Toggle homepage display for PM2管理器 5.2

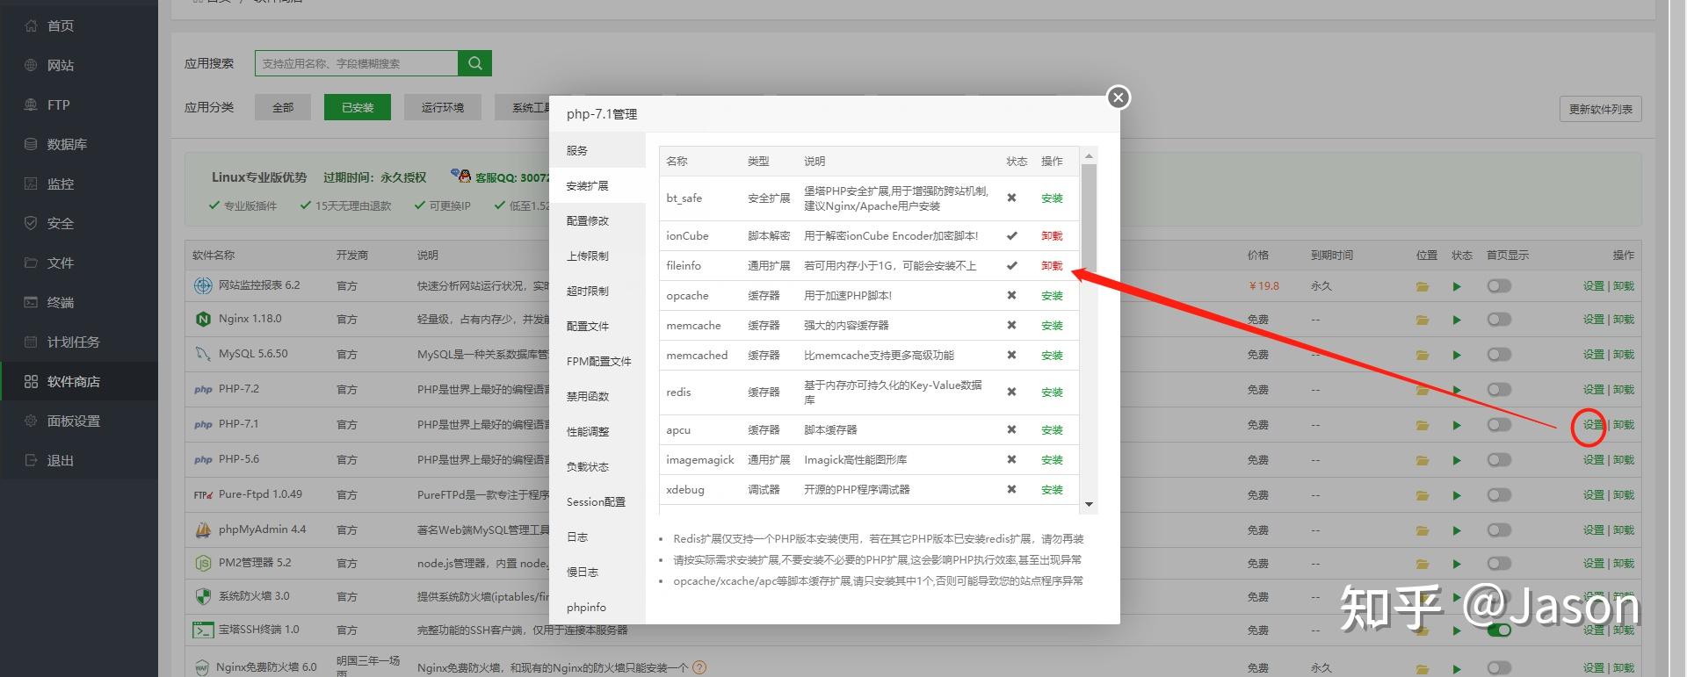pyautogui.click(x=1499, y=563)
